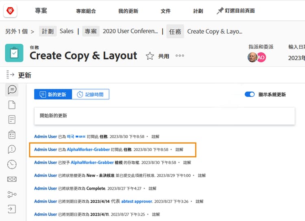Image resolution: width=305 pixels, height=221 pixels.
Task: Click the pink AO assignee avatar
Action: [261, 57]
